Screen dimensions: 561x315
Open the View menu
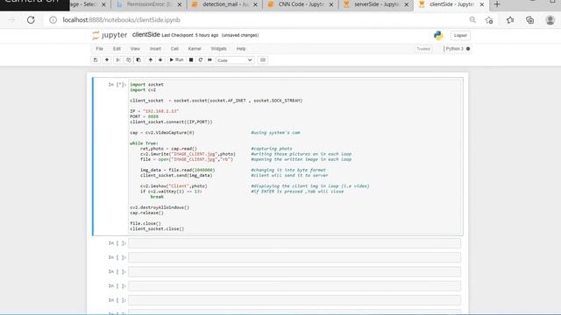135,49
